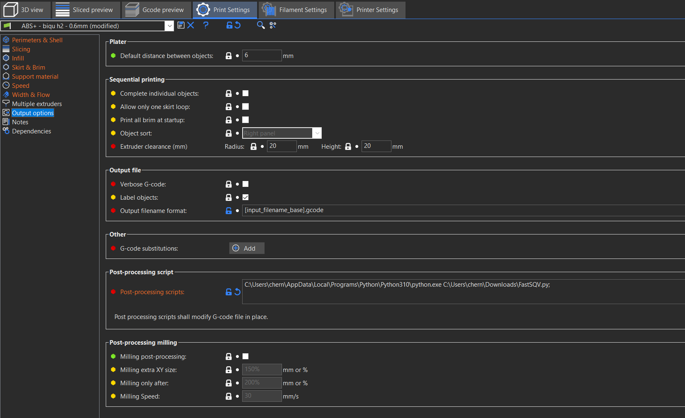Click blue unlocked icon beside Post-processing scripts
685x418 pixels.
[x=228, y=292]
